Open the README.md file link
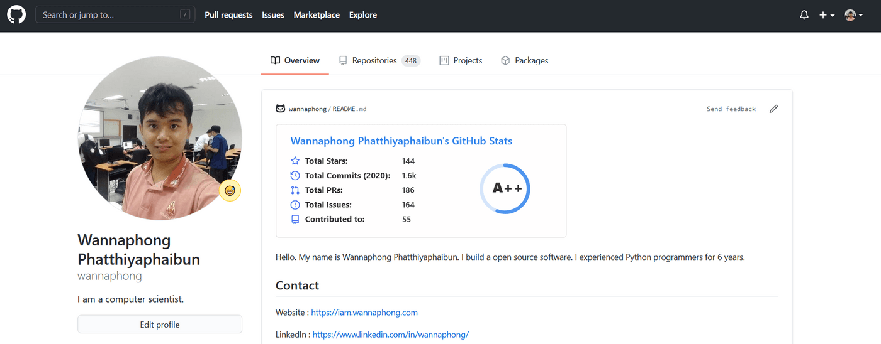The height and width of the screenshot is (344, 881). point(349,109)
